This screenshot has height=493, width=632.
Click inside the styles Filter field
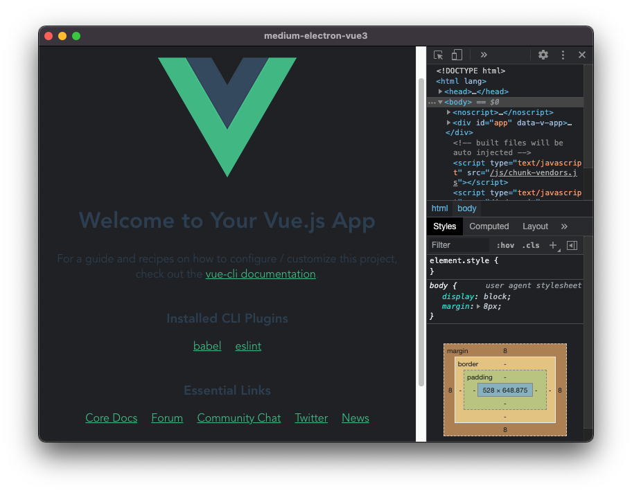tap(457, 245)
